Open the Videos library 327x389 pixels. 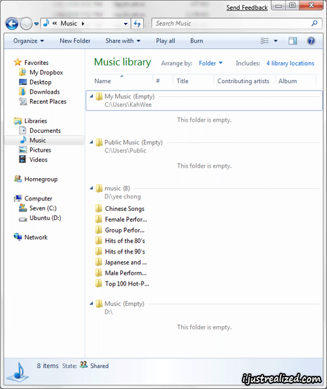(33, 160)
